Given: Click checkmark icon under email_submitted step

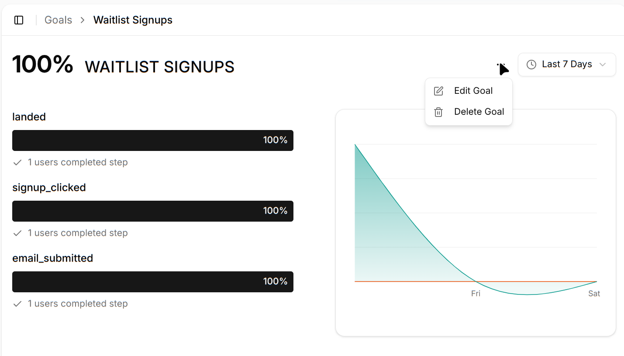Looking at the screenshot, I should (x=17, y=304).
